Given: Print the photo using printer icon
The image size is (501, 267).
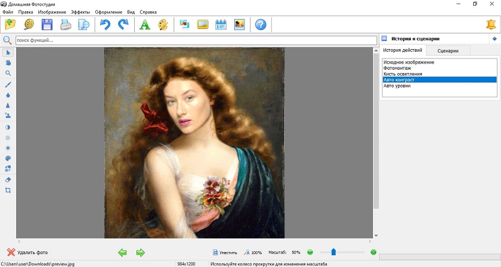Looking at the screenshot, I should [x=66, y=25].
